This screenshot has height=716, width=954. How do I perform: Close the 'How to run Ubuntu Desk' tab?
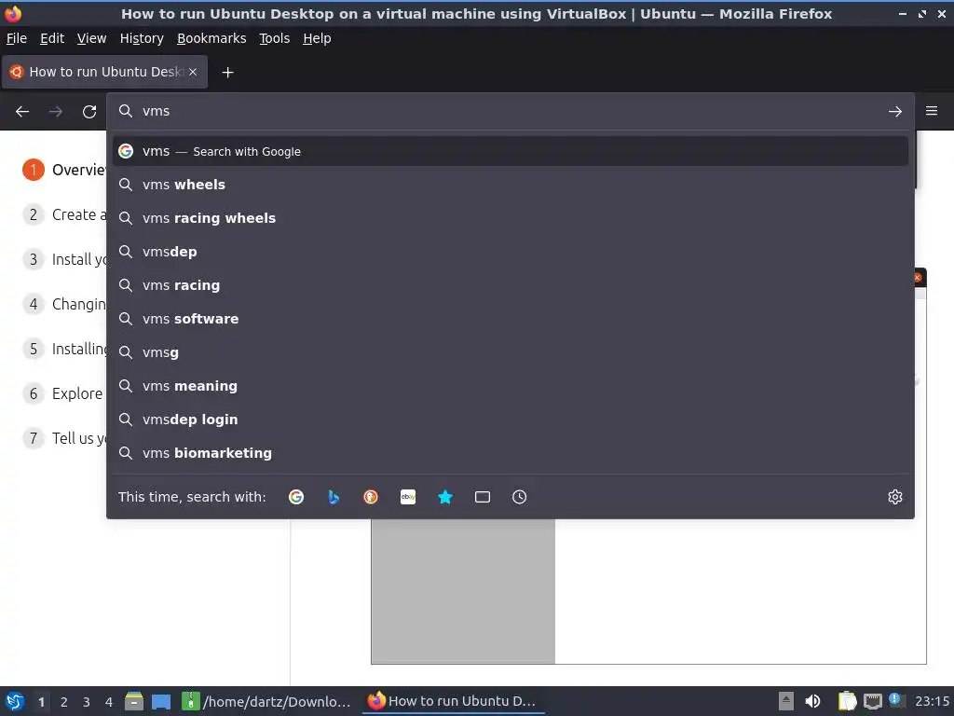pyautogui.click(x=193, y=72)
